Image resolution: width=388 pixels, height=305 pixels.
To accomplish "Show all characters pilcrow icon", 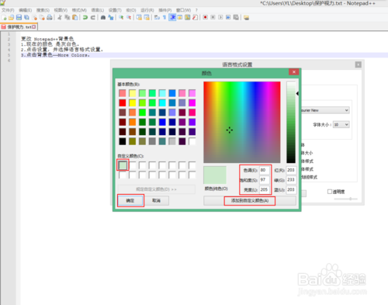I will click(x=165, y=17).
